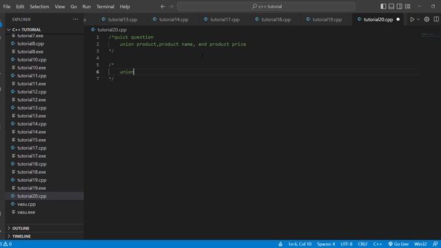Screen dimensions: 441x248
Task: Click the gear icon in editor toolbar
Action: (x=427, y=19)
